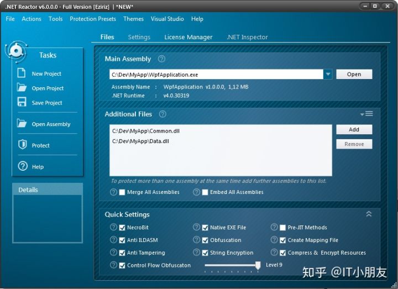Viewport: 398px width, 289px height.
Task: Select C:\Dev\MyApp\Common.dll in the list
Action: click(146, 131)
